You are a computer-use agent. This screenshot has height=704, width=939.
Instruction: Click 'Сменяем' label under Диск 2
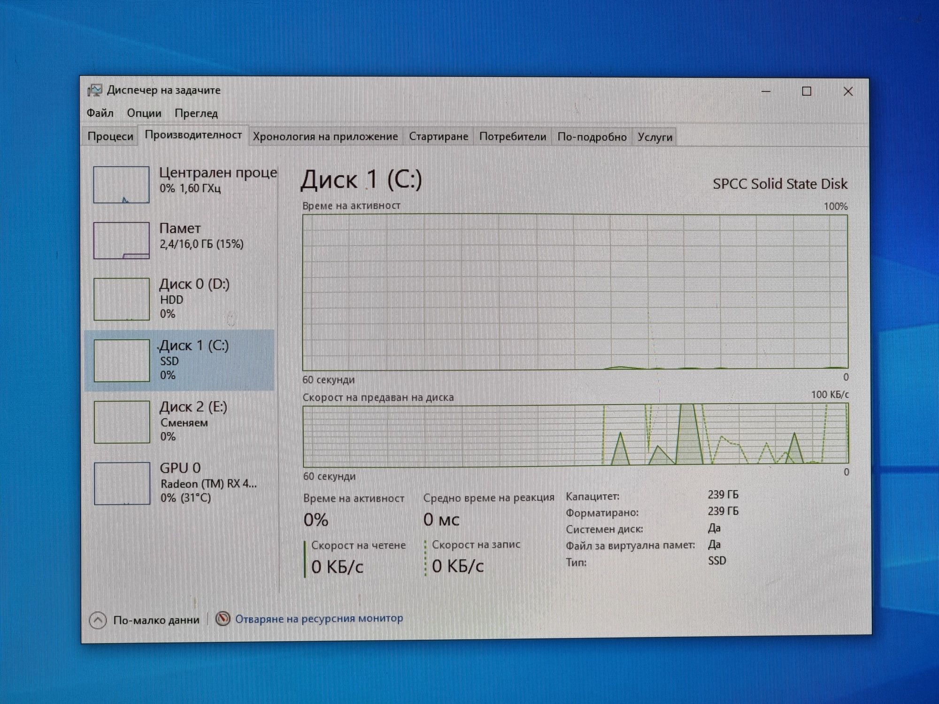click(x=184, y=422)
